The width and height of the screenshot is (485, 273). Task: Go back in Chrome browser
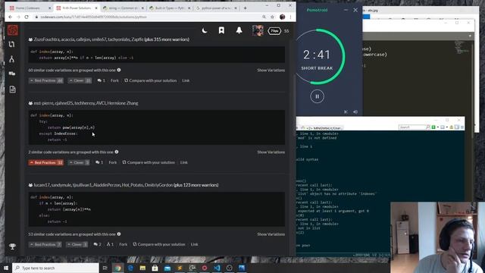coord(10,17)
